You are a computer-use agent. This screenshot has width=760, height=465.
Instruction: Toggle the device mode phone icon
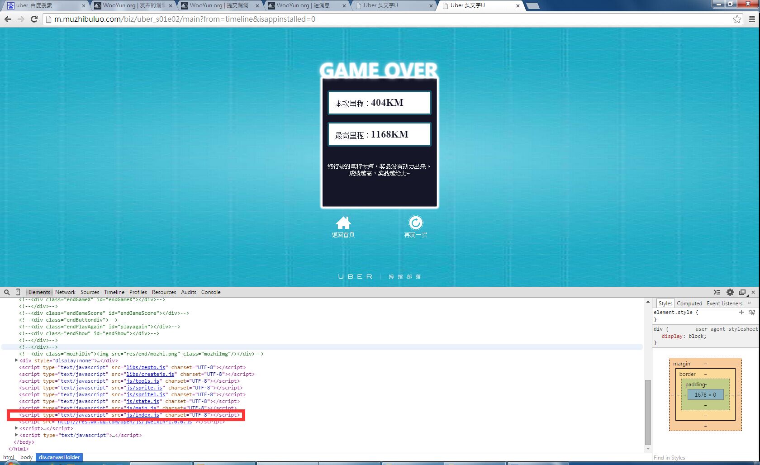[x=18, y=292]
